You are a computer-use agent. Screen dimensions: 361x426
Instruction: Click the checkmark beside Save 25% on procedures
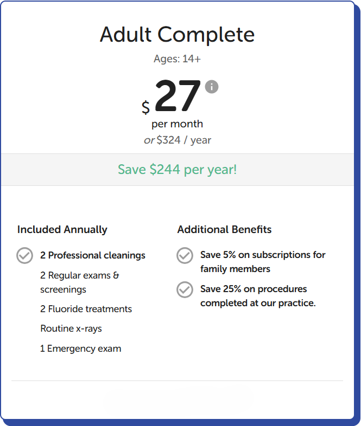click(x=185, y=289)
